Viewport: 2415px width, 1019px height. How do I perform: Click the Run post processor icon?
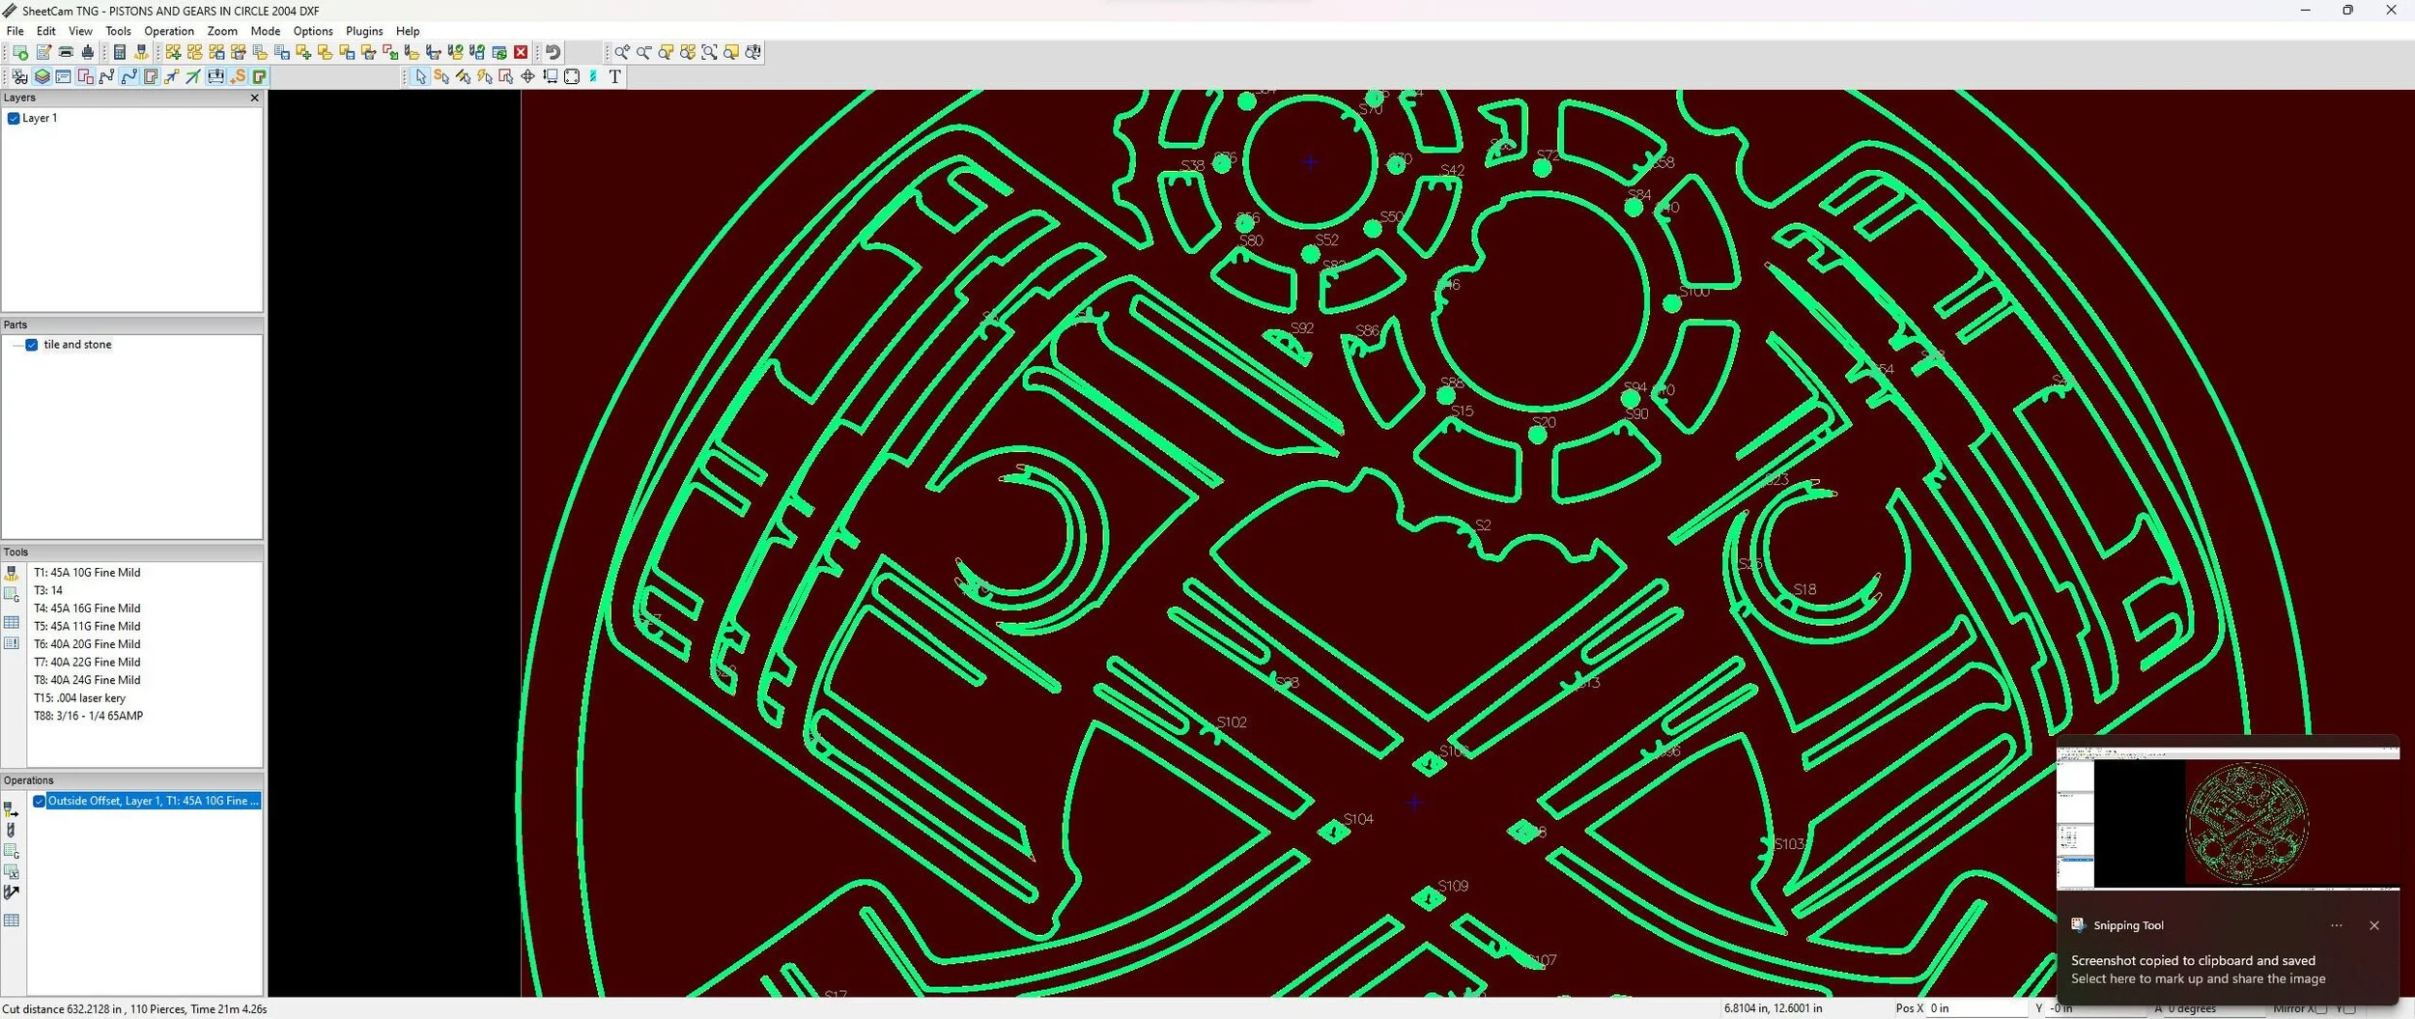pos(20,52)
